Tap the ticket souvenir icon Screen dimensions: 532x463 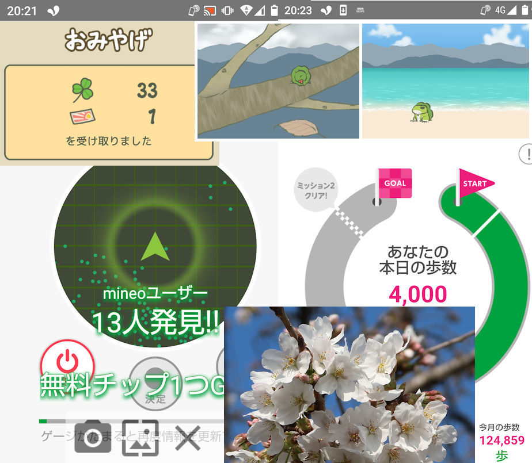pos(82,117)
